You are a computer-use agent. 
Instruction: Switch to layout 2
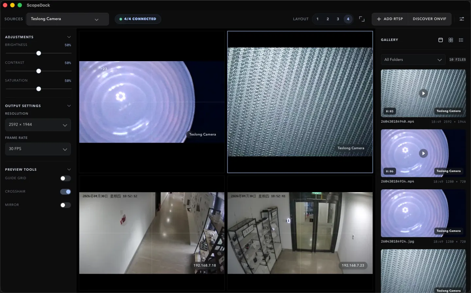328,19
